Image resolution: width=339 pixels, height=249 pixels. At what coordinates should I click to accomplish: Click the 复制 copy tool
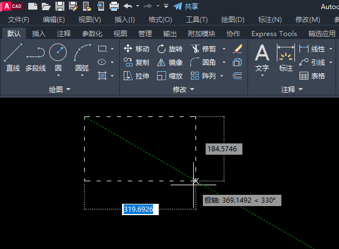[x=136, y=63]
